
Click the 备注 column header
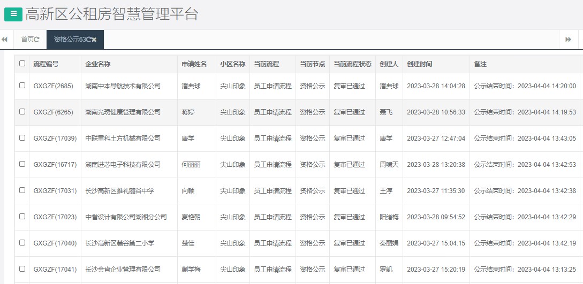click(x=525, y=64)
